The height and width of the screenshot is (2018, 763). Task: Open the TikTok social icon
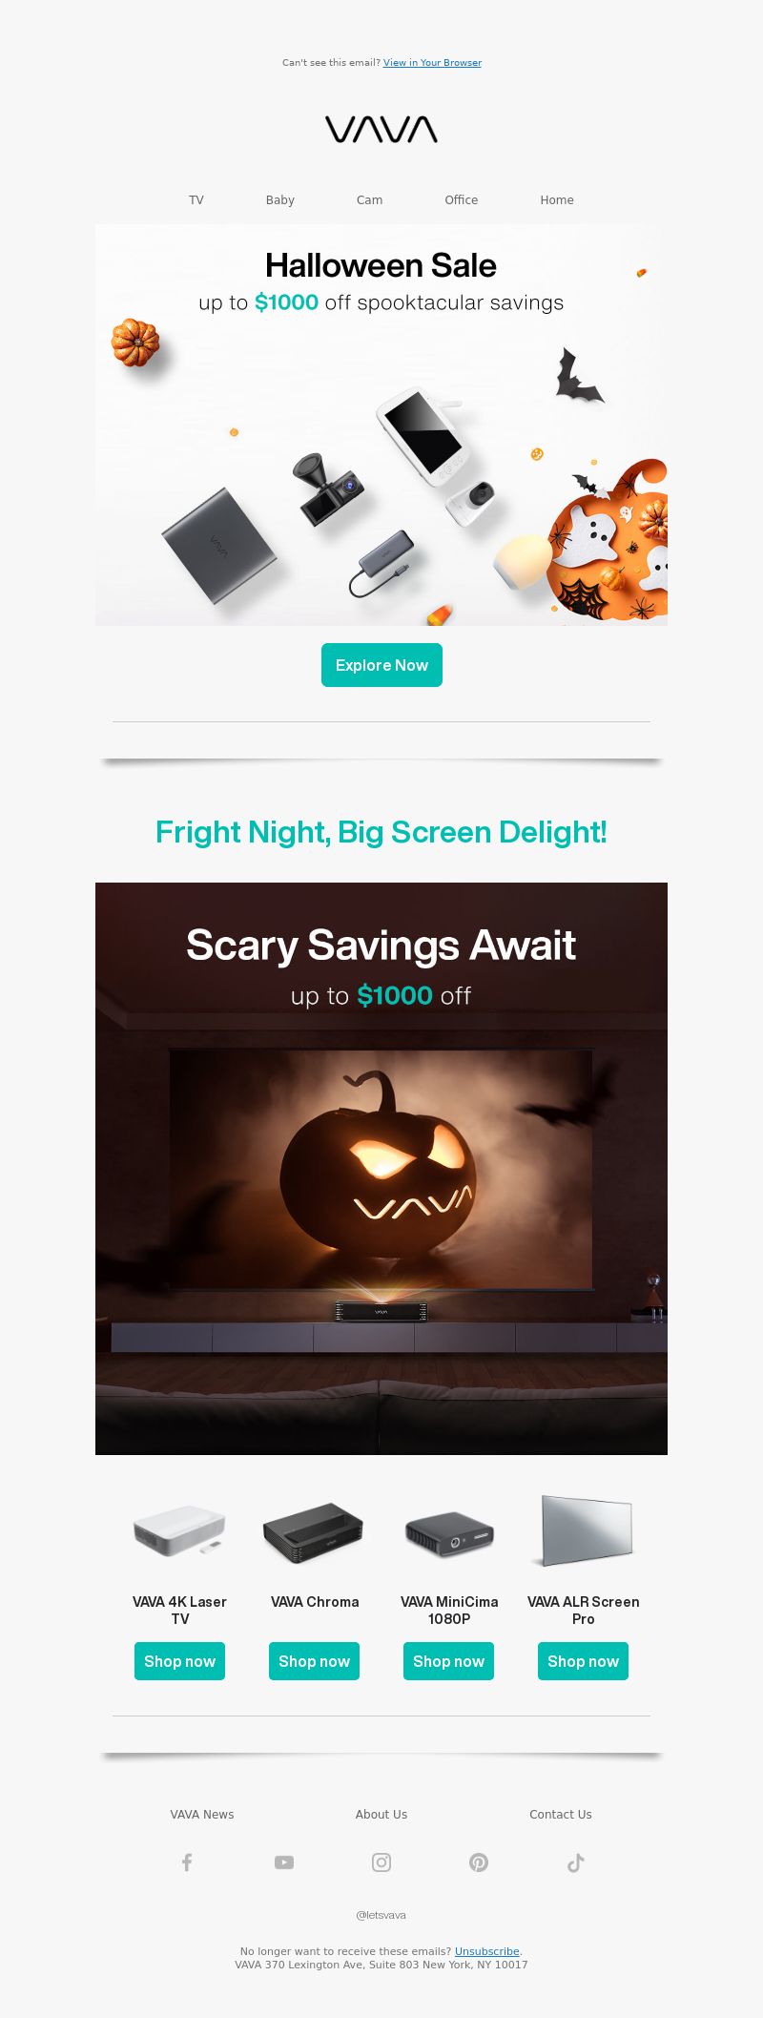pyautogui.click(x=576, y=1862)
